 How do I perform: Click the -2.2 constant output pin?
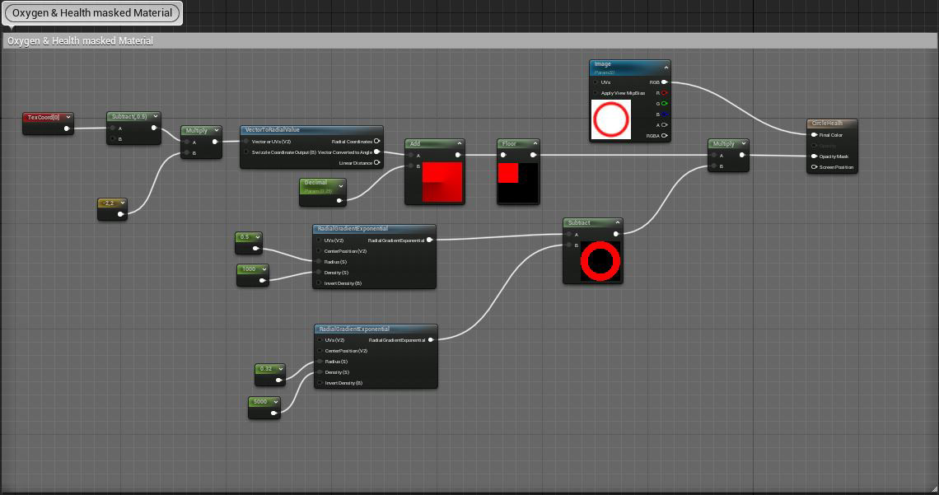coord(120,213)
